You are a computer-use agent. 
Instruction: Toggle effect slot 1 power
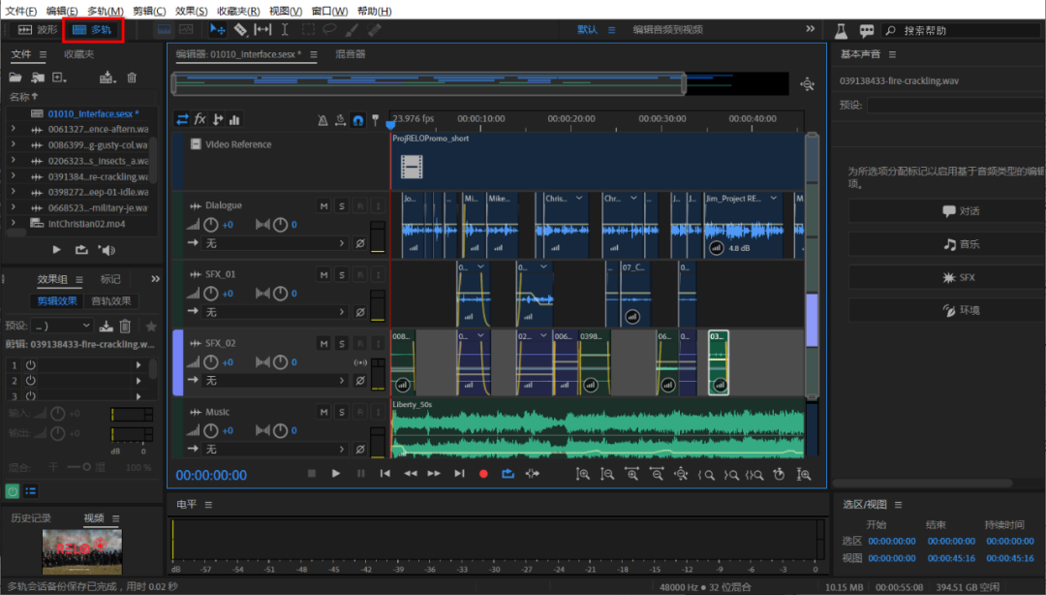click(31, 365)
